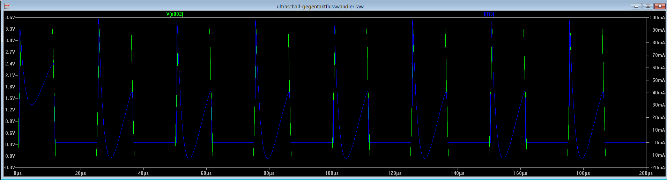Click the 180µs time axis label
The width and height of the screenshot is (667, 180).
[x=583, y=173]
